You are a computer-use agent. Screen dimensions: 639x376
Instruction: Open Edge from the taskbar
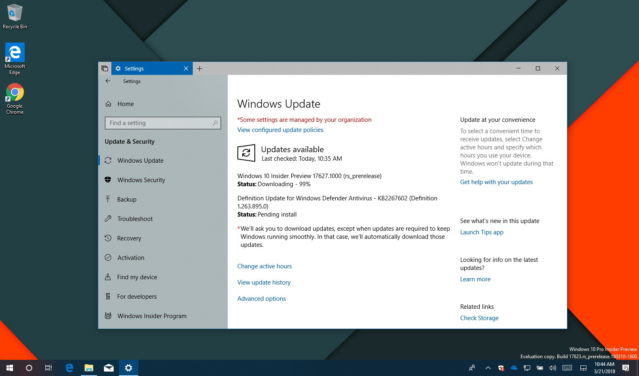pos(69,368)
